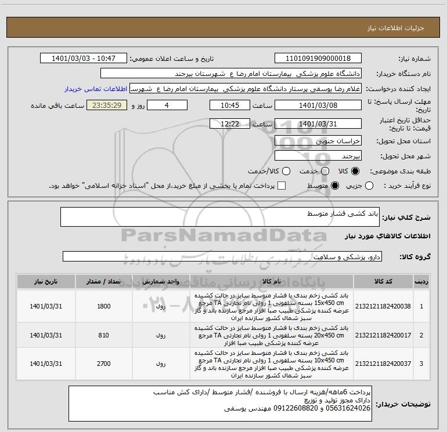Click the days remaining field showing 4
This screenshot has width=447, height=432.
167,105
